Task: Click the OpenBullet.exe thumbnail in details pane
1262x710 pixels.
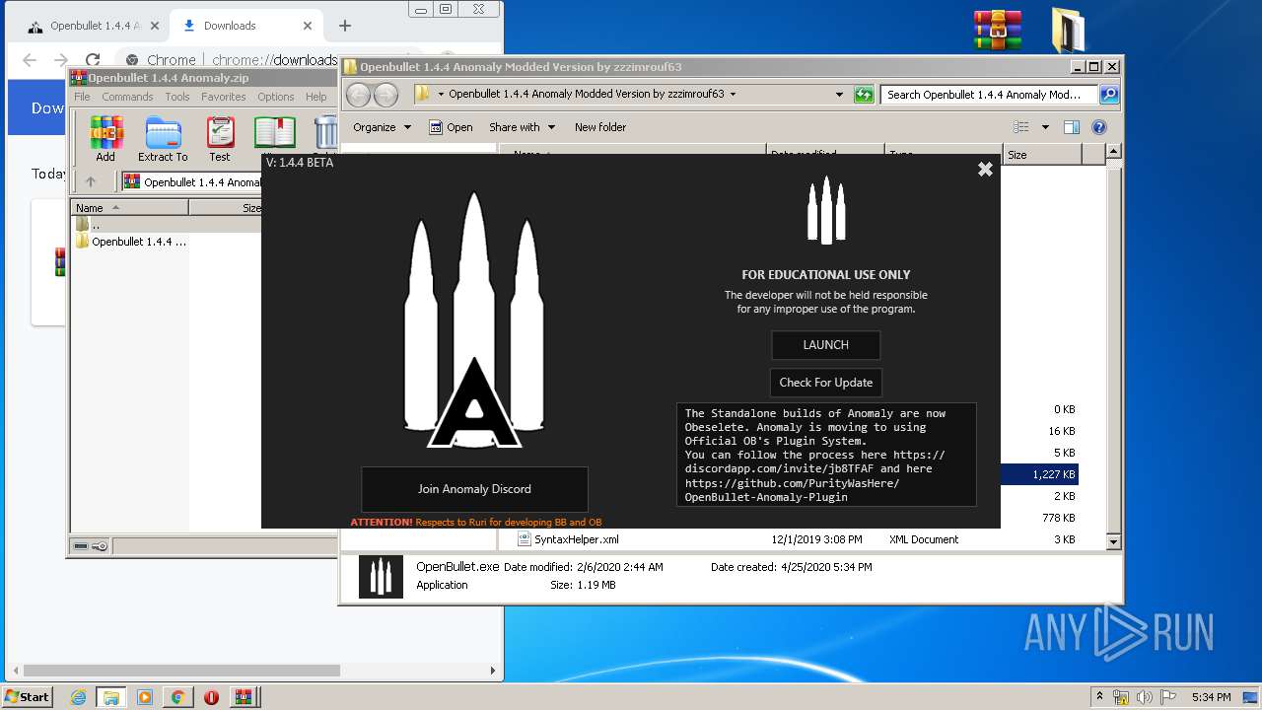Action: point(381,577)
